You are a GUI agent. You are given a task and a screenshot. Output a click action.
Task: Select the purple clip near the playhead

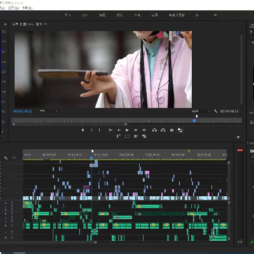click(x=86, y=187)
